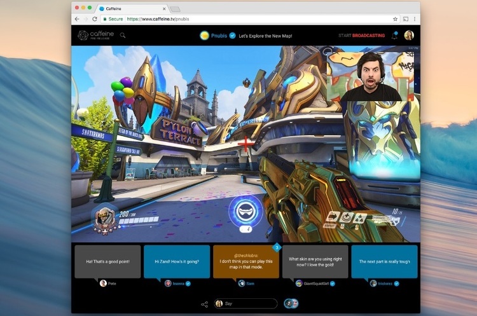This screenshot has height=316, width=477.
Task: Click triclorez's avatar
Action: coord(373,284)
